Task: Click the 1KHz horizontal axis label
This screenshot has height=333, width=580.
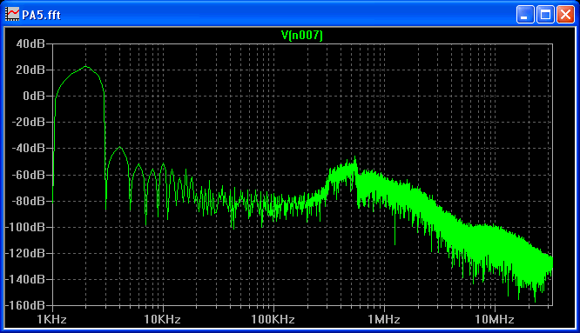Action: (x=51, y=319)
